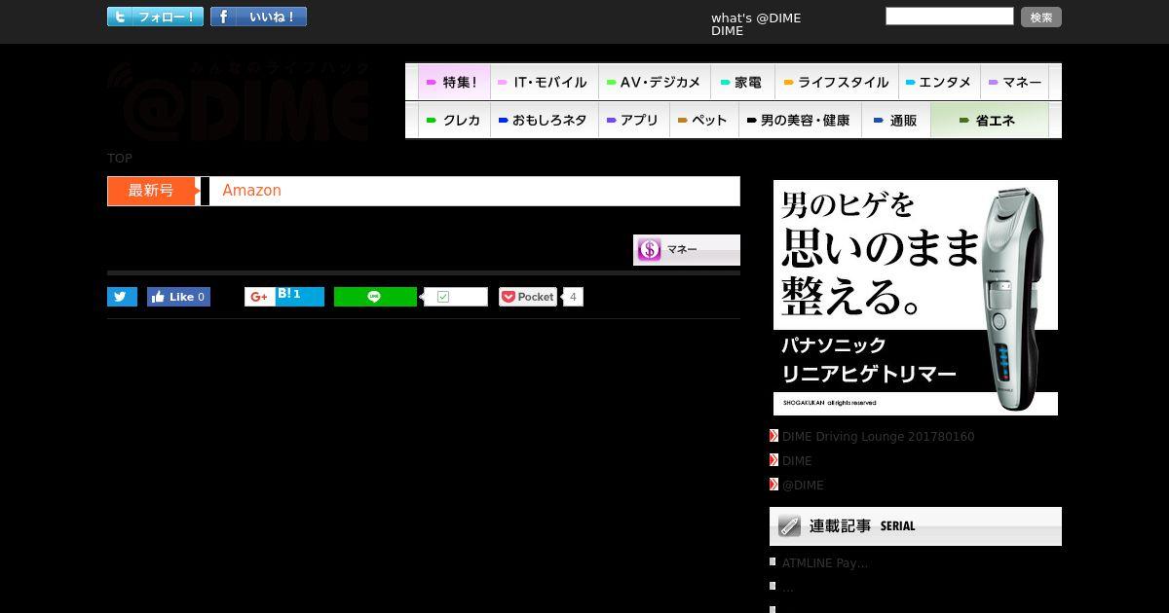The width and height of the screenshot is (1169, 613).
Task: Open the Panasonic beard trimmer ad
Action: [916, 298]
